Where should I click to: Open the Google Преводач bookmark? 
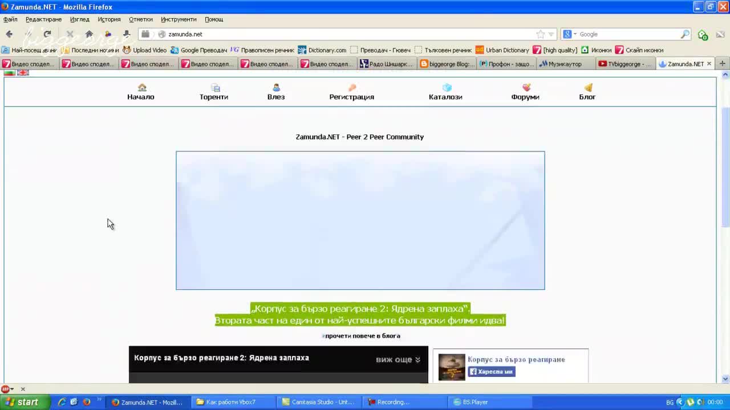pyautogui.click(x=198, y=50)
